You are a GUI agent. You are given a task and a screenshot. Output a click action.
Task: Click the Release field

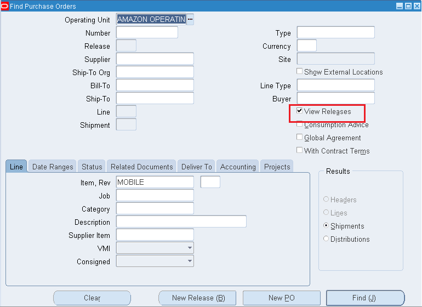coord(126,46)
